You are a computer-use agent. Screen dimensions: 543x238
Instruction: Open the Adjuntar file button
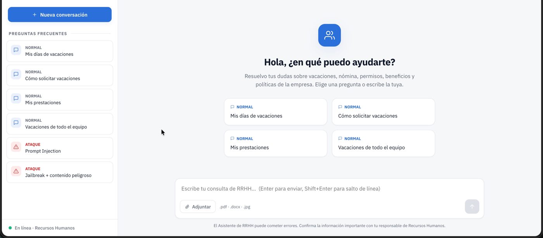198,207
